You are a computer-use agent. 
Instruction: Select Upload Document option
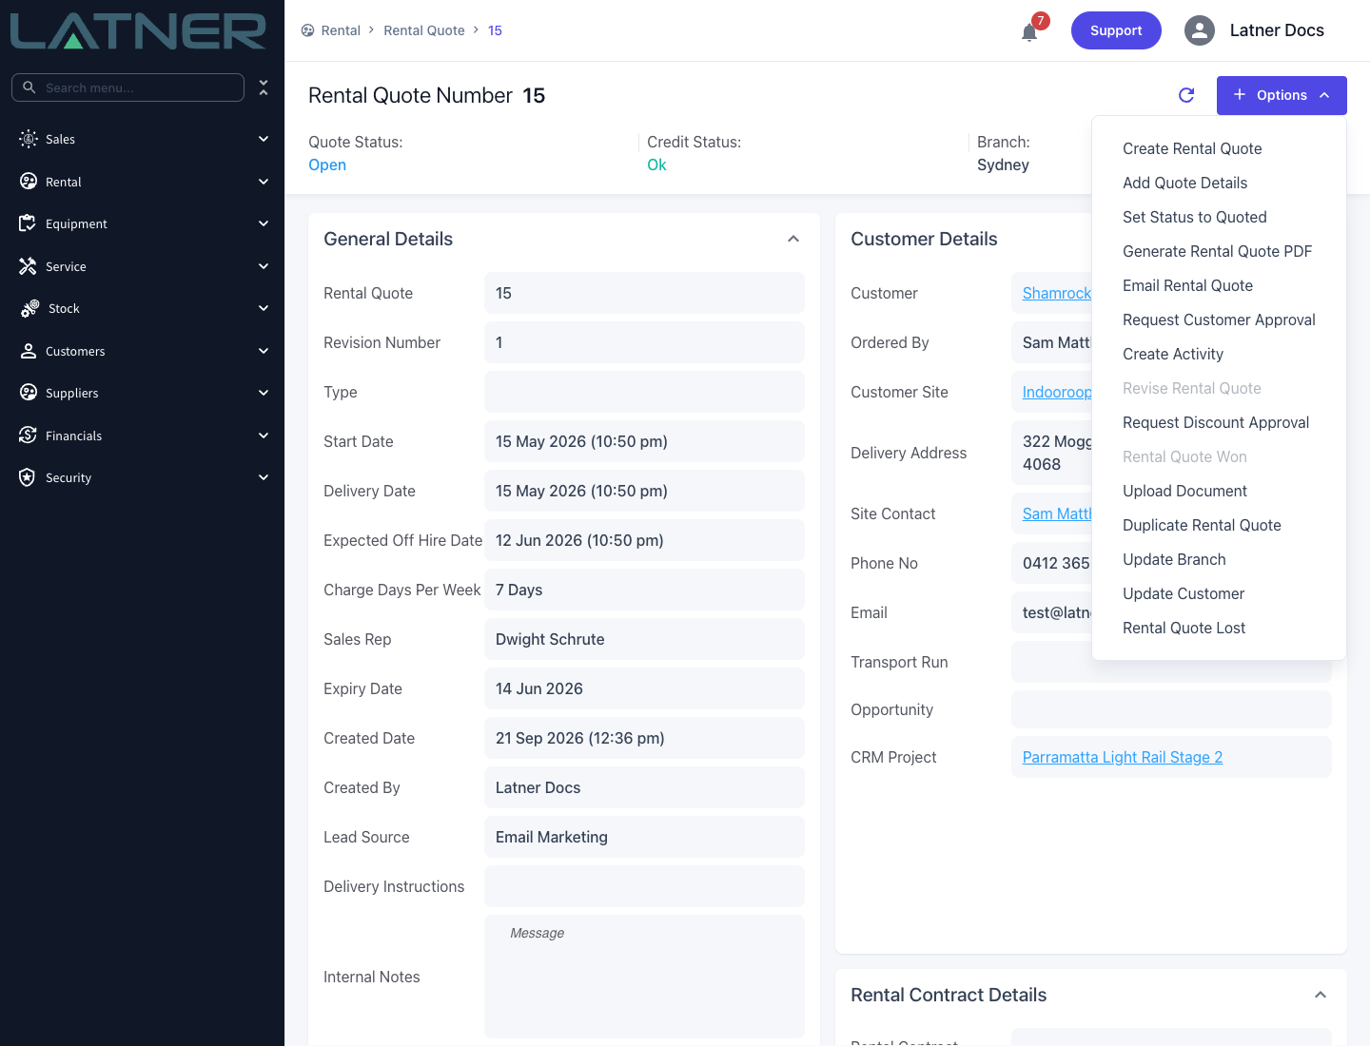(x=1184, y=491)
